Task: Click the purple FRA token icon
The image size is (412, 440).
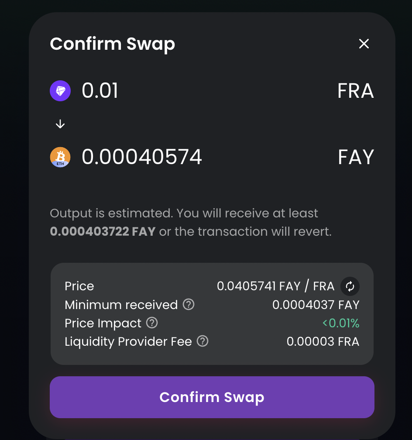Action: point(60,91)
